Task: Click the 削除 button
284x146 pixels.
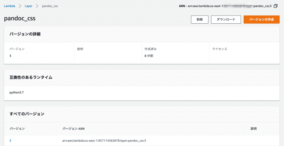Action: pos(200,20)
